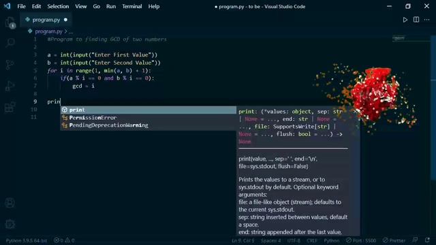436x245 pixels.
Task: Open the notifications bell in status bar
Action: 427,240
